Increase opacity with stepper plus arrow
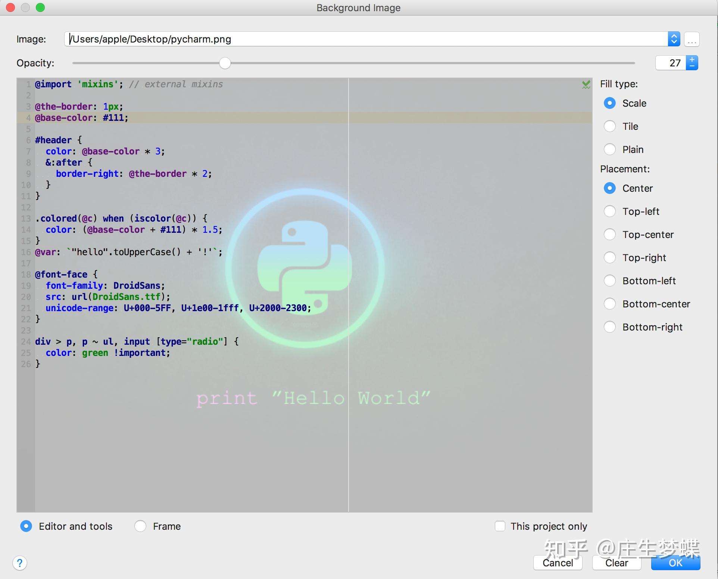The height and width of the screenshot is (579, 718). (x=692, y=60)
